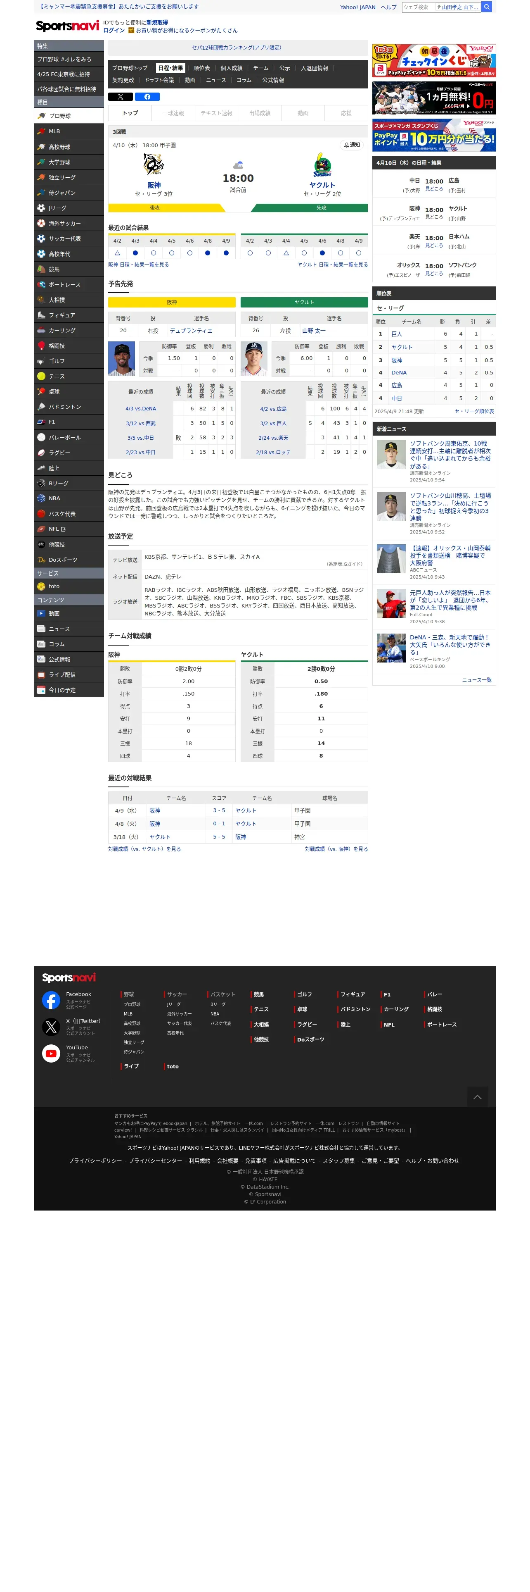
Task: Open the プライバシーポリシー footer link
Action: tap(95, 1161)
